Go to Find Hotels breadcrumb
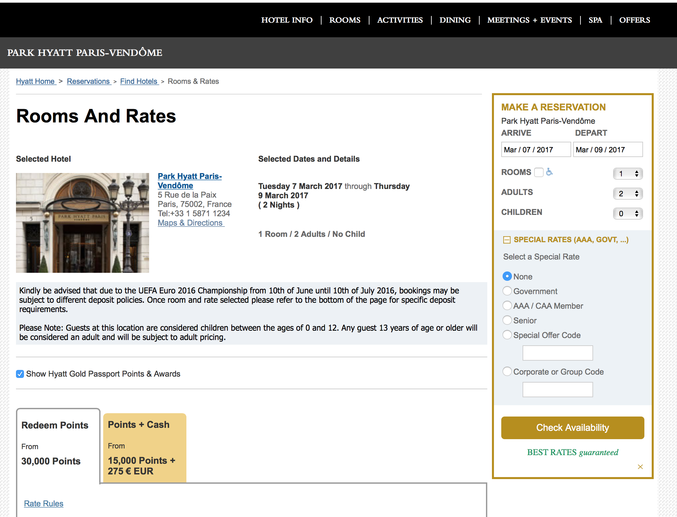 pyautogui.click(x=139, y=81)
